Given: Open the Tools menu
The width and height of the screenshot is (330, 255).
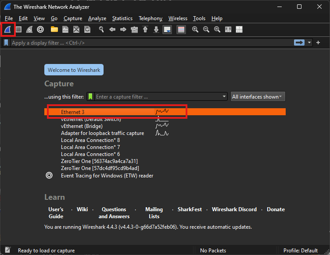Looking at the screenshot, I should [x=199, y=18].
